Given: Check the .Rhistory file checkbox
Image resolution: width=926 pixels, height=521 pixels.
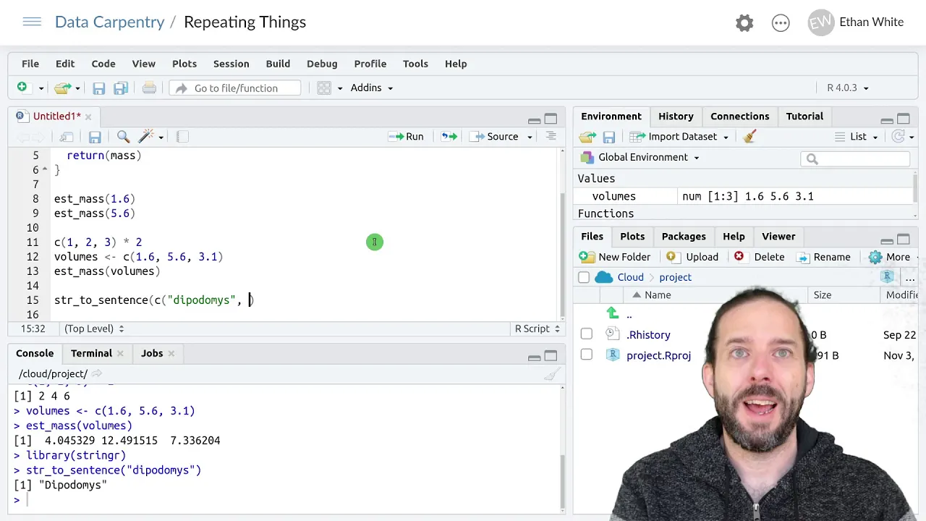Looking at the screenshot, I should pyautogui.click(x=587, y=334).
